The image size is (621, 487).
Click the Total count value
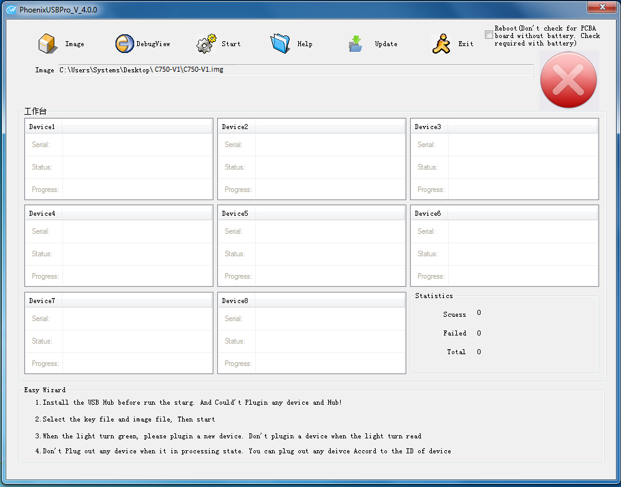point(479,352)
